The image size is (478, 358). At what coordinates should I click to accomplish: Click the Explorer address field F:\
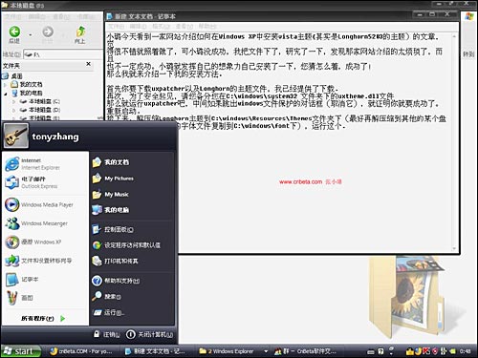pyautogui.click(x=63, y=54)
